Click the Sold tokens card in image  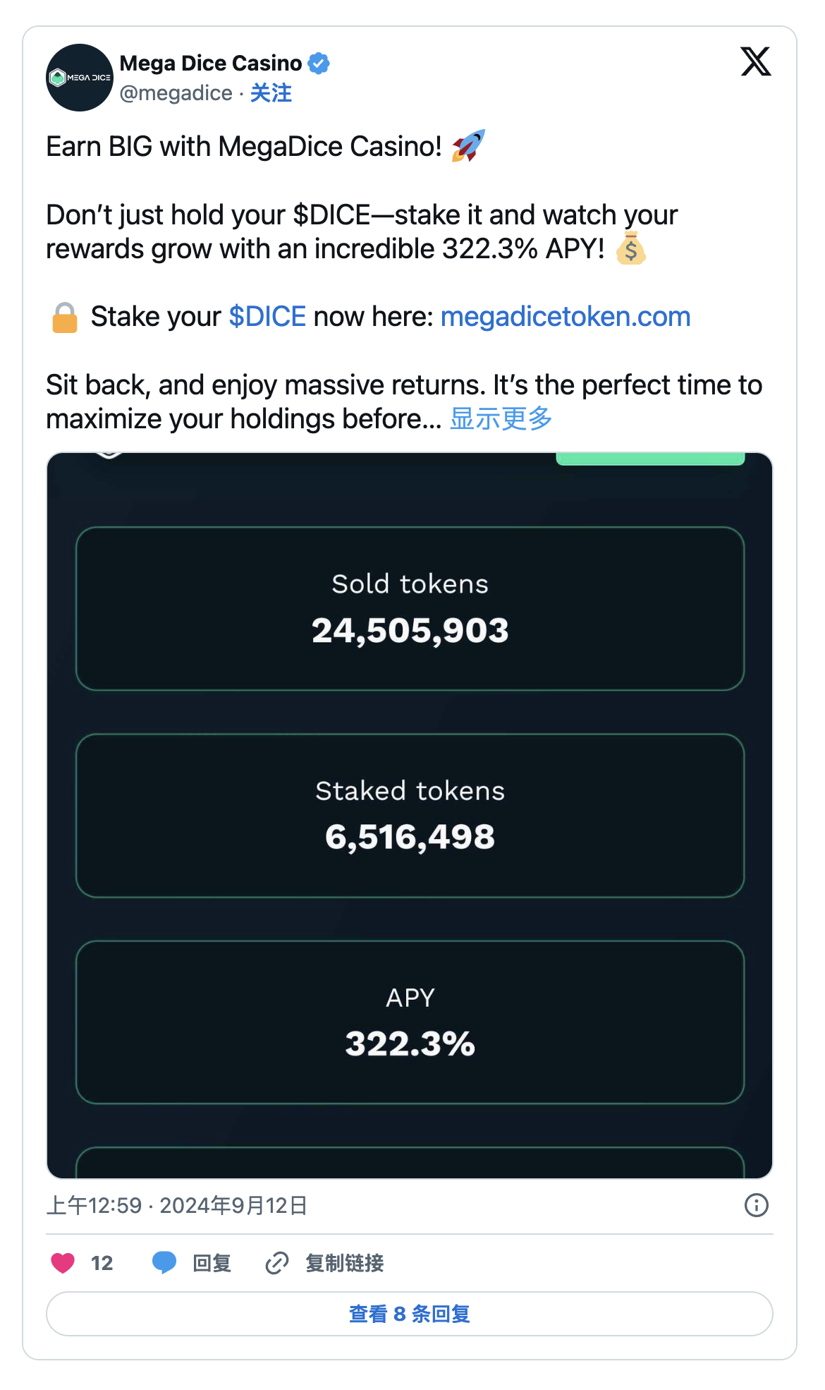(410, 608)
